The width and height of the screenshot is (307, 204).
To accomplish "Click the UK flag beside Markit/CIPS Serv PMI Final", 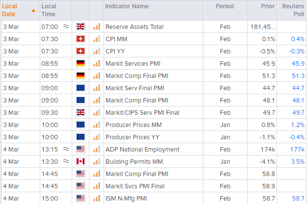I will 81,113.
